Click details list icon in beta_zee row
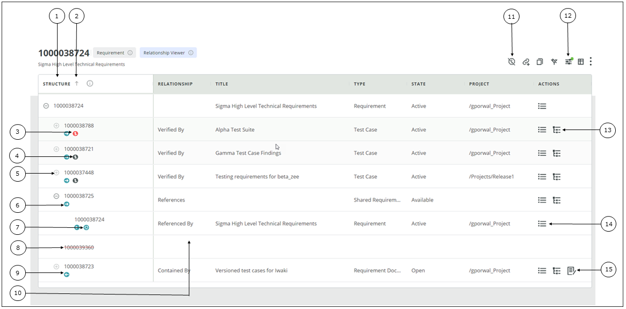 tap(542, 176)
